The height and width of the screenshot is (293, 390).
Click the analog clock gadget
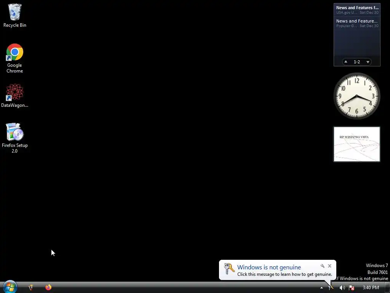(x=356, y=96)
